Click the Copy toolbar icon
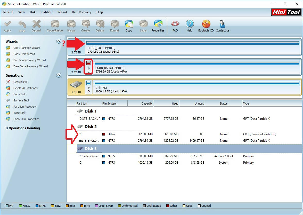The width and height of the screenshot is (303, 215). click(129, 24)
